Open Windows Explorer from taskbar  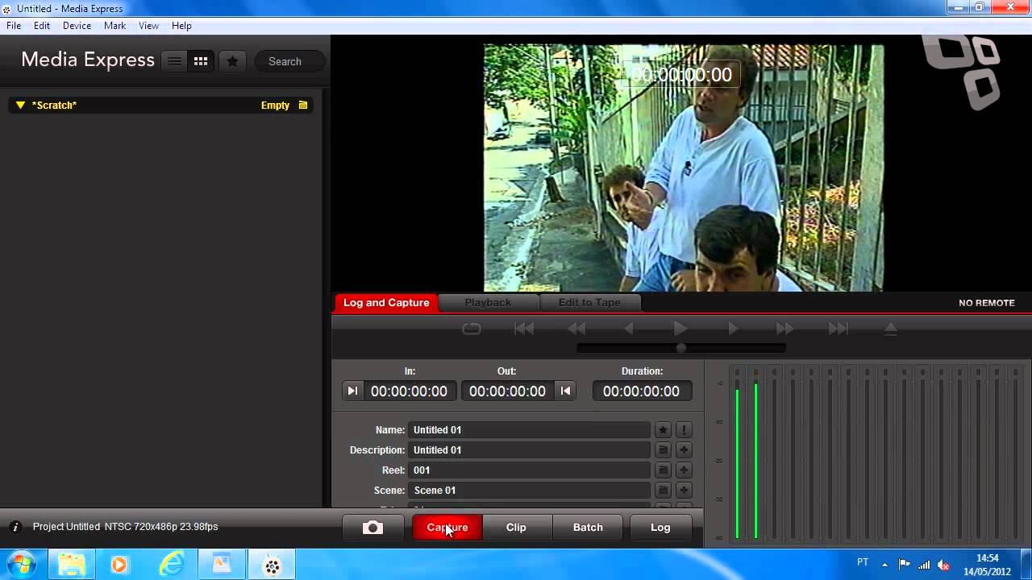(72, 564)
